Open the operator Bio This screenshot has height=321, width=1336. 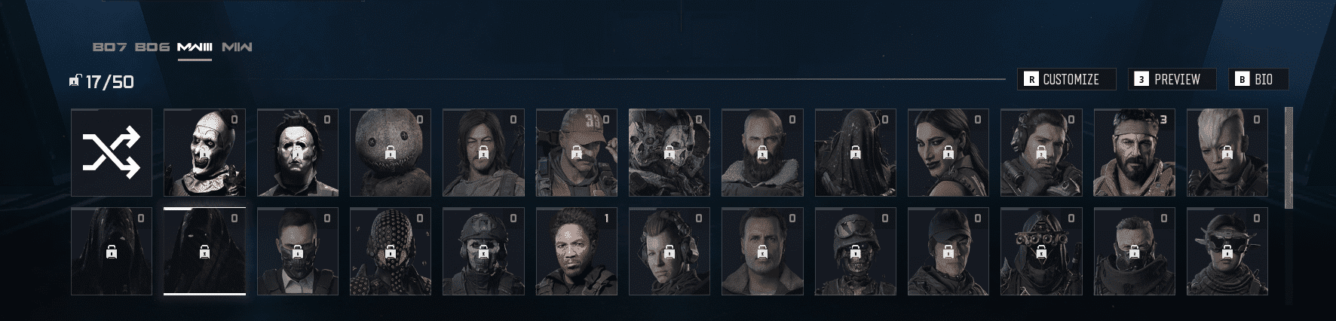1258,79
